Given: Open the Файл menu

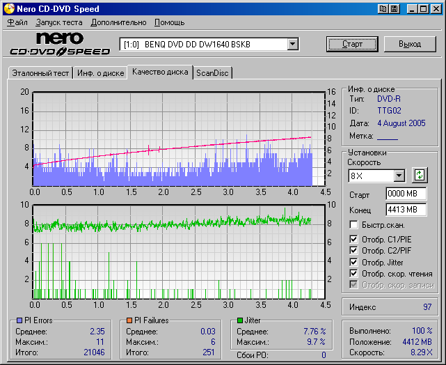Looking at the screenshot, I should (17, 22).
